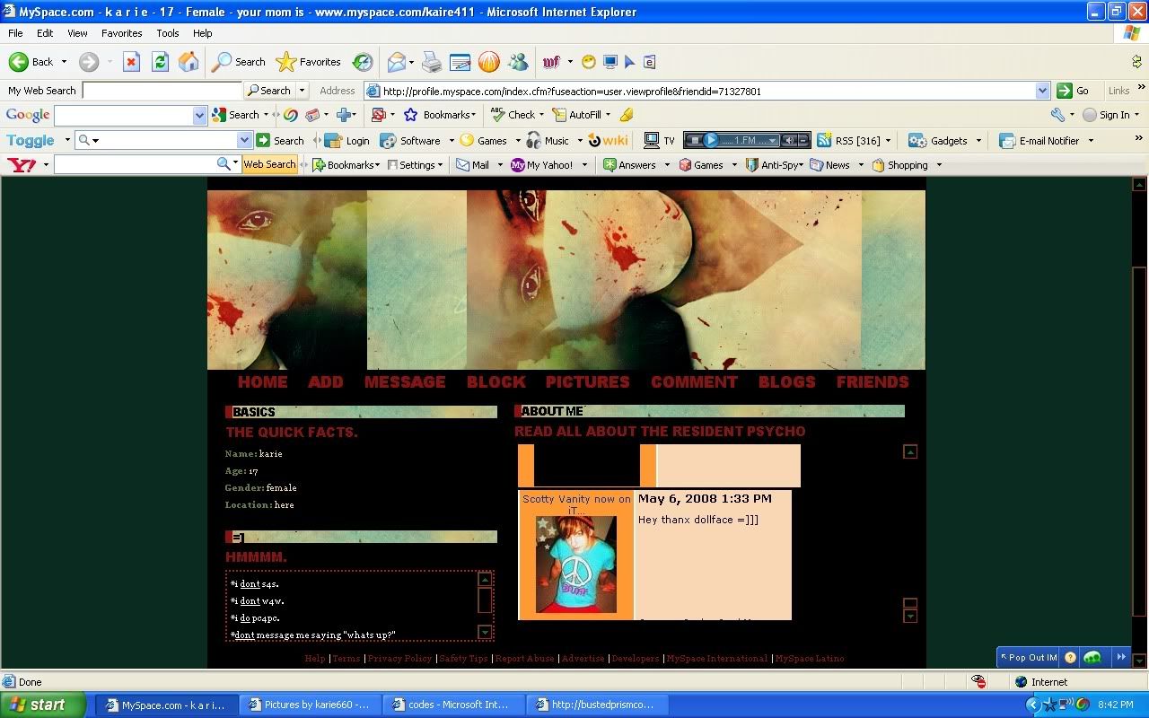This screenshot has height=718, width=1149.
Task: Open the History clock icon
Action: 363,62
